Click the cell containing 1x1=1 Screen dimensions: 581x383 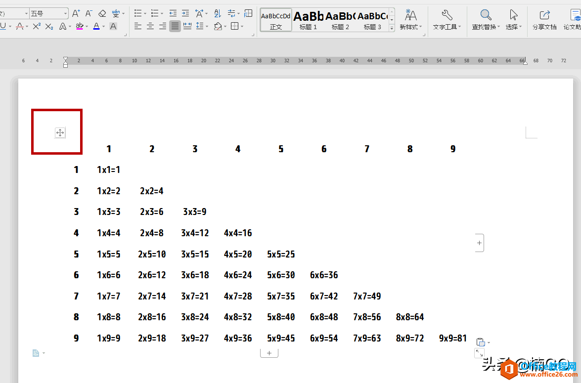coord(109,170)
